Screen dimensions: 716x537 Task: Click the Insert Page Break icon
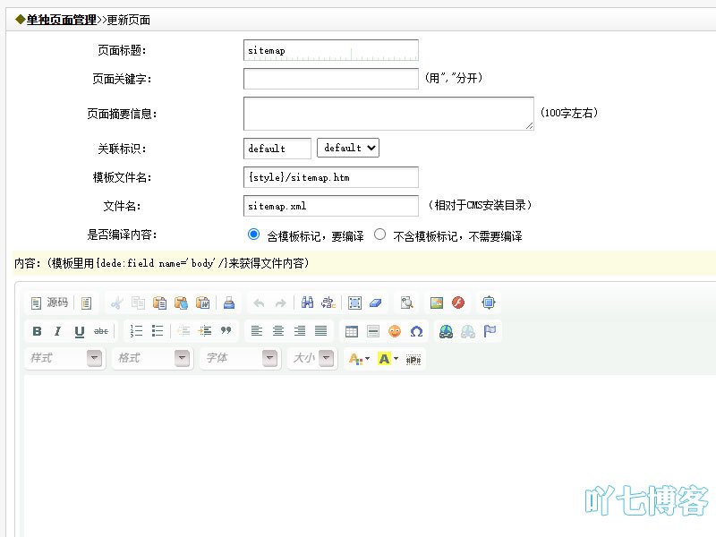413,360
